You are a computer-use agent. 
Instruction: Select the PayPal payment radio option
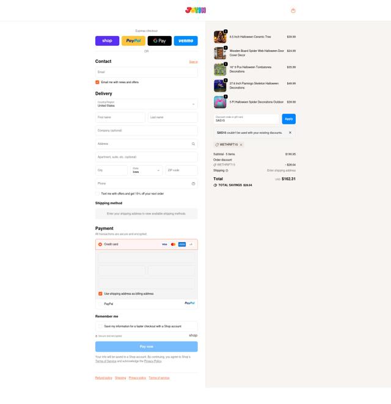100,304
